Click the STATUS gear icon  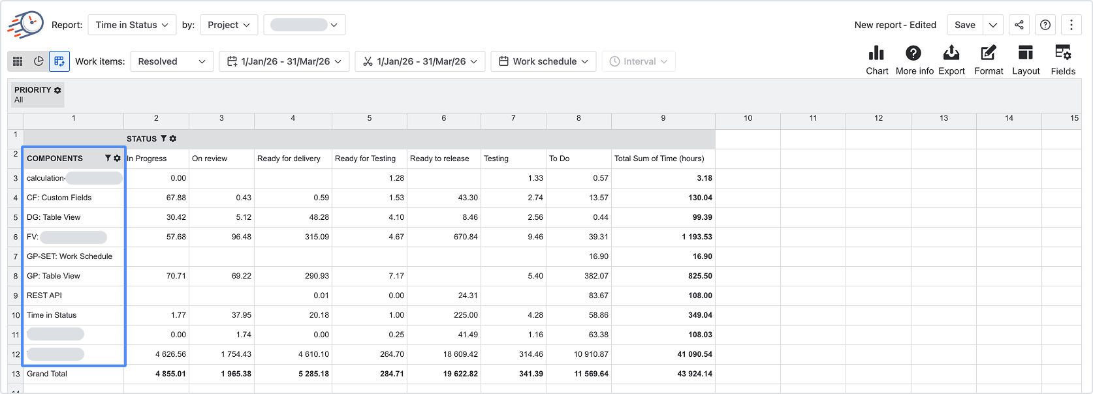[x=173, y=138]
